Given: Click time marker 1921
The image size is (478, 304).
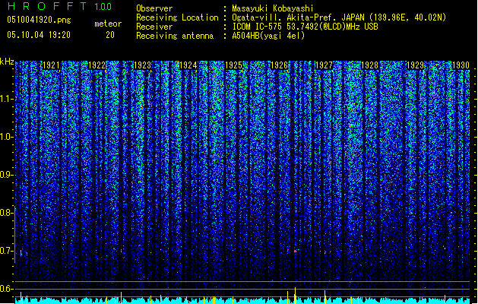Looking at the screenshot, I should pos(51,65).
